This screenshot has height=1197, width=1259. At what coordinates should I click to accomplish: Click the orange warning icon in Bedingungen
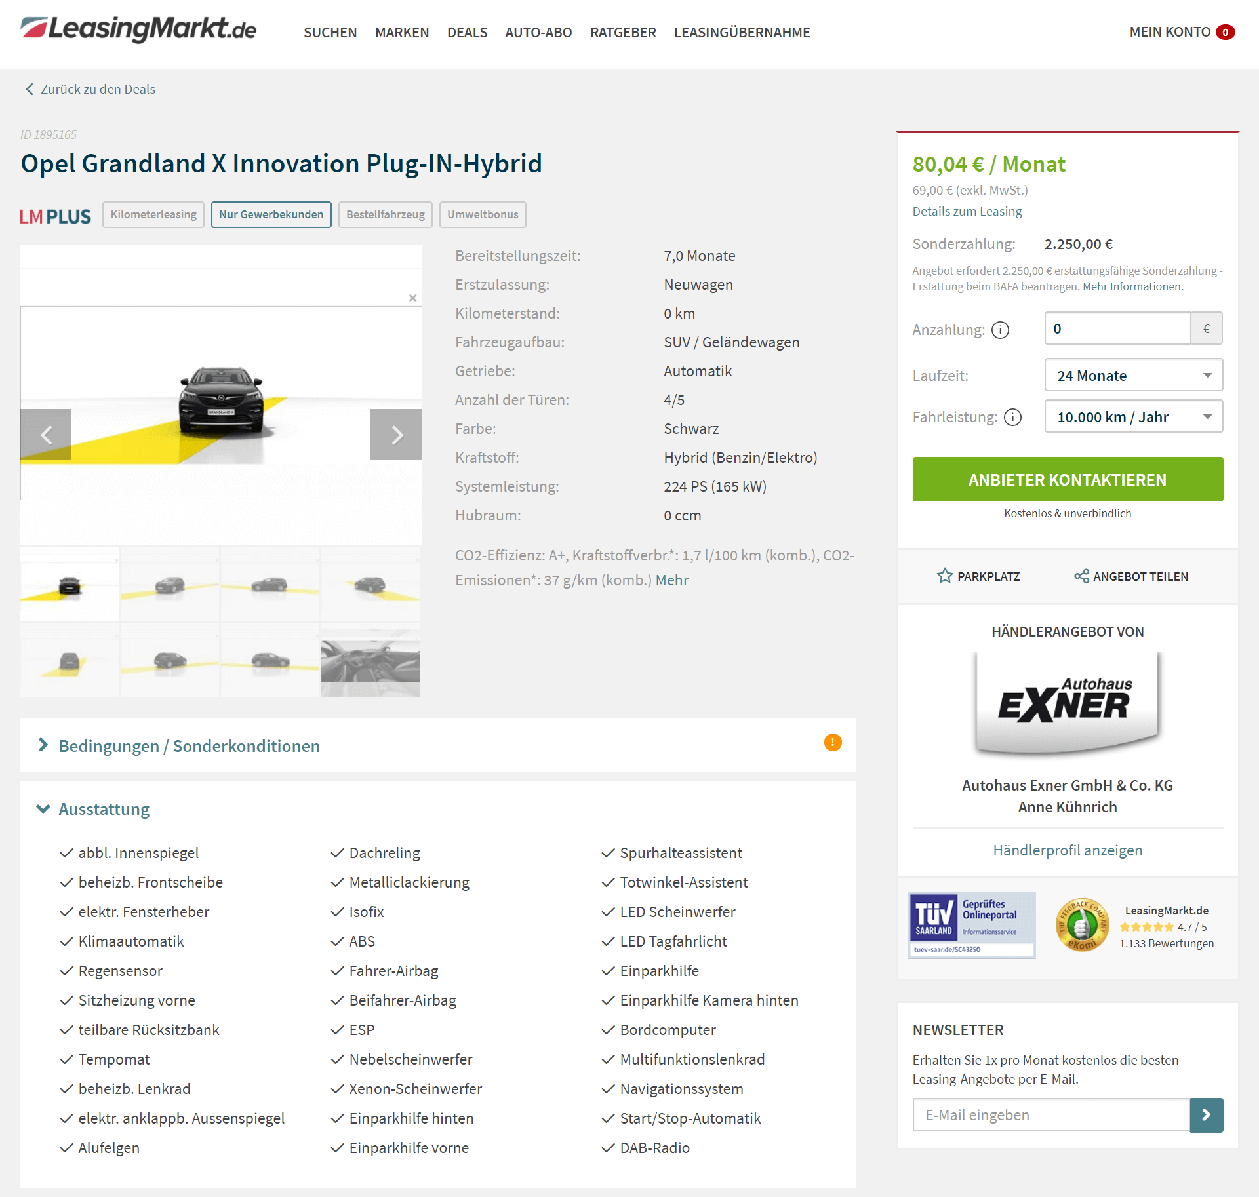tap(833, 743)
